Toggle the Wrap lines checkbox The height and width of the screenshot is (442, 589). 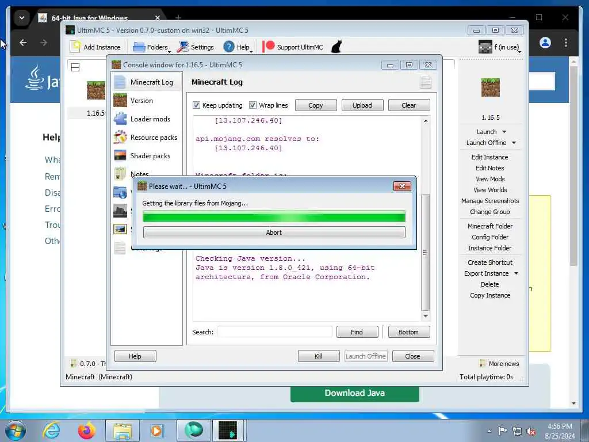(x=253, y=105)
